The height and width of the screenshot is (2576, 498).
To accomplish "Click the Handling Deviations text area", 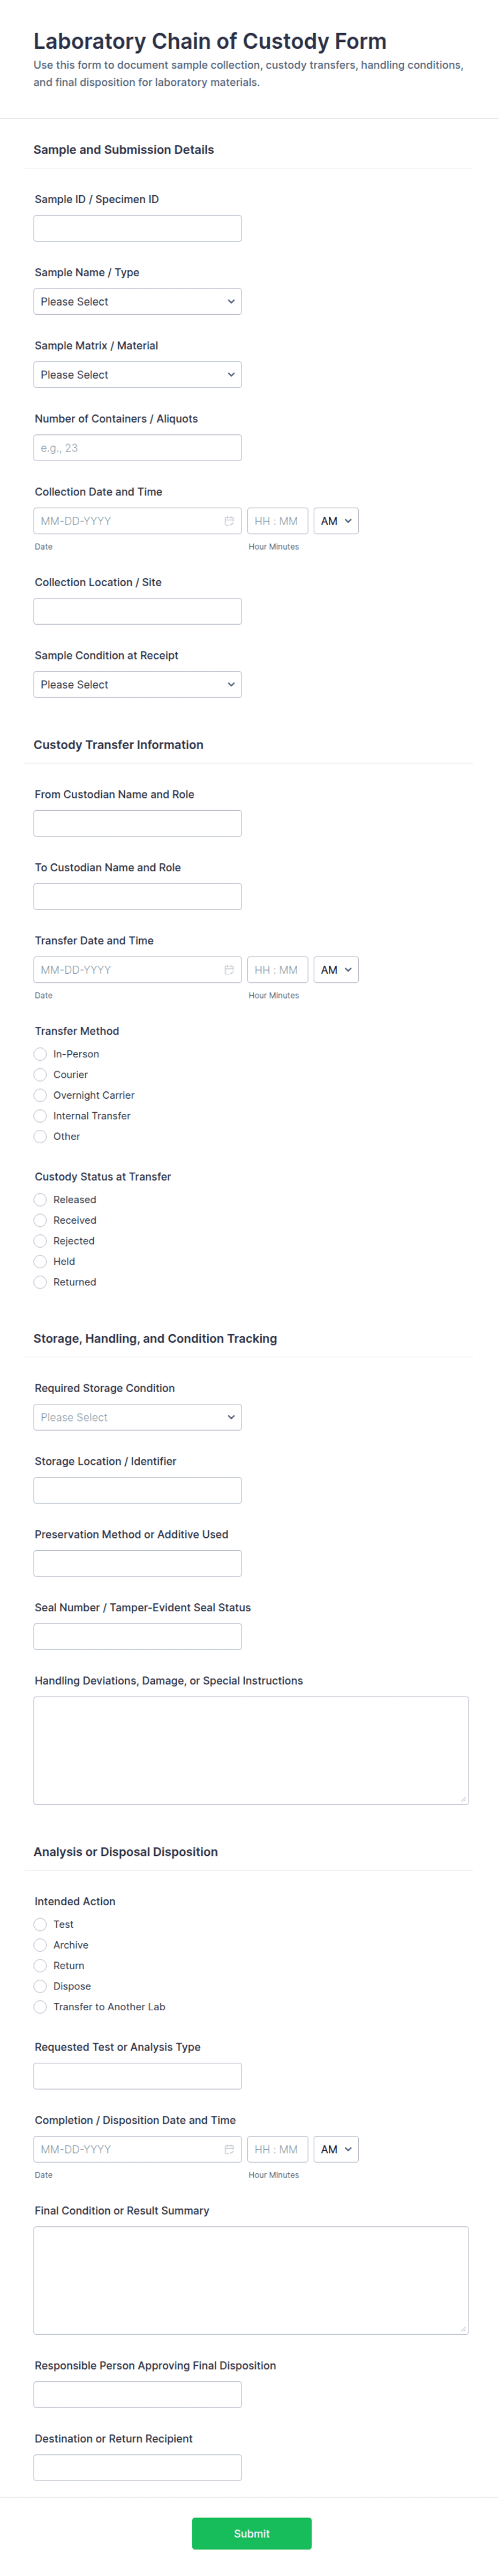I will [x=251, y=1750].
